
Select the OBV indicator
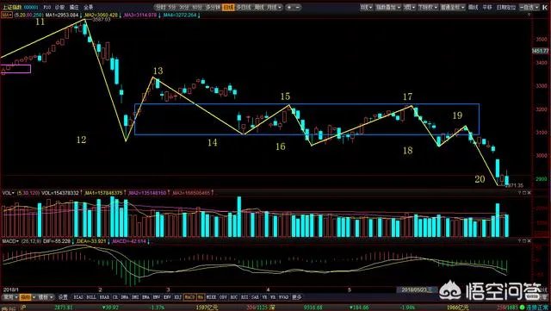pyautogui.click(x=222, y=297)
